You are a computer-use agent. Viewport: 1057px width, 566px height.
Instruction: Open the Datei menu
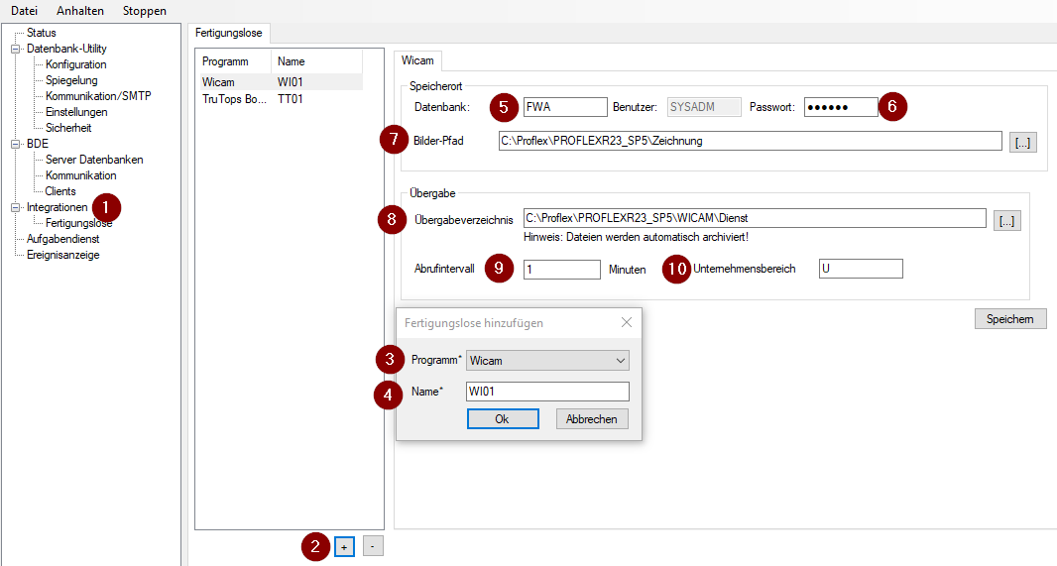point(24,11)
